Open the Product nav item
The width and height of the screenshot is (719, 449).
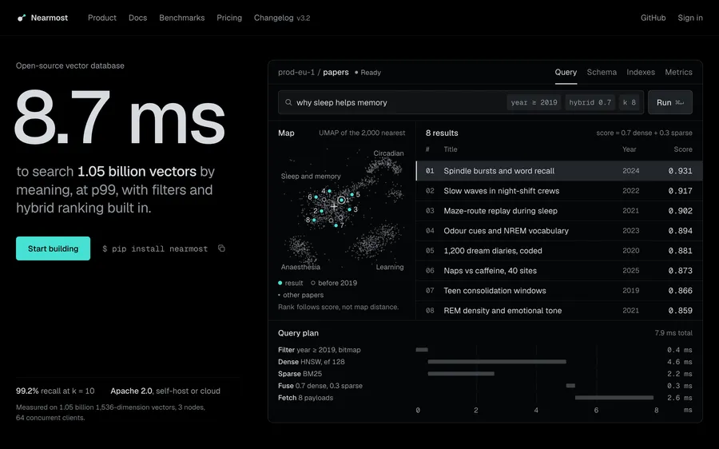pos(101,18)
